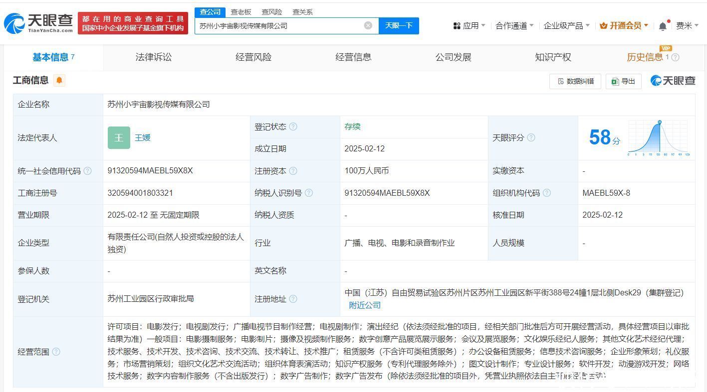This screenshot has height=392, width=707.
Task: Click the 导出 export button
Action: pyautogui.click(x=624, y=81)
